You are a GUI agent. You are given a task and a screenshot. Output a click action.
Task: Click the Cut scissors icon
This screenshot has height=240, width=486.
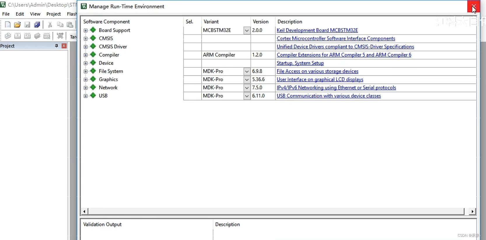50,25
